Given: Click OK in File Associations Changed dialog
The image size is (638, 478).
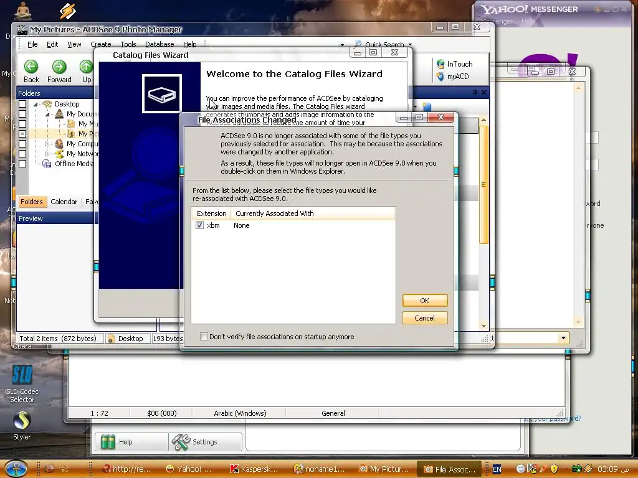Looking at the screenshot, I should coord(425,301).
